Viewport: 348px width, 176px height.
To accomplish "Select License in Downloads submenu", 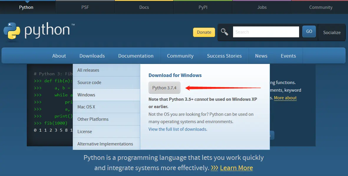I will pyautogui.click(x=106, y=132).
